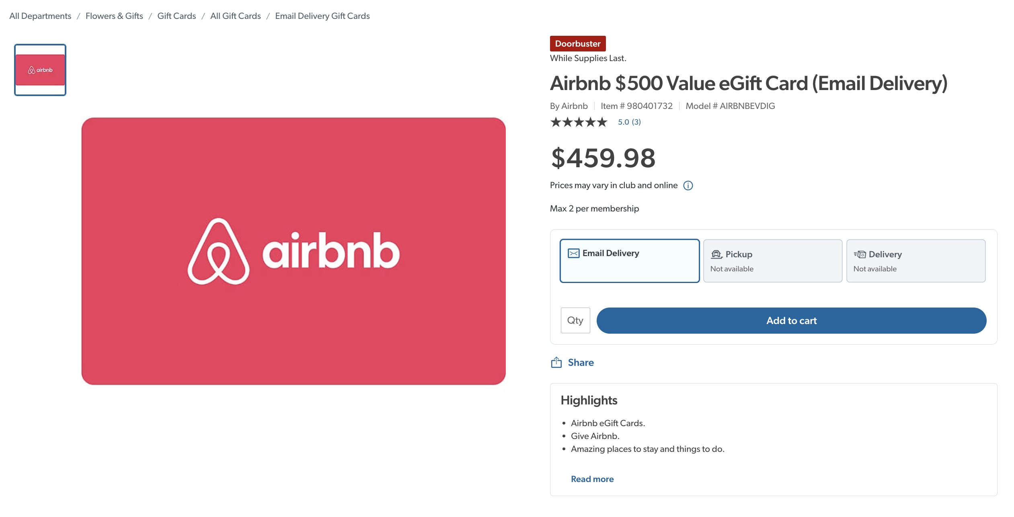Image resolution: width=1014 pixels, height=517 pixels.
Task: Click the Share upload icon
Action: [556, 362]
